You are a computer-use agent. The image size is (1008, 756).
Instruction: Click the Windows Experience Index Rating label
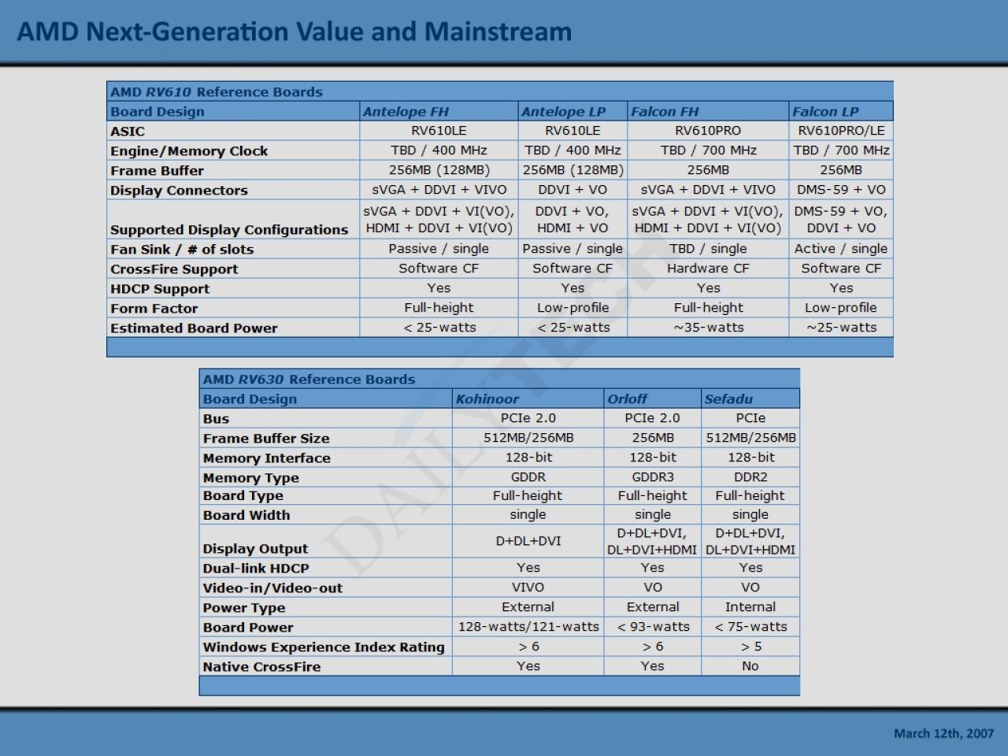pos(324,647)
